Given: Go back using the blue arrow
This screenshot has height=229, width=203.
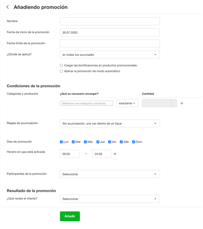Looking at the screenshot, I should (x=8, y=7).
